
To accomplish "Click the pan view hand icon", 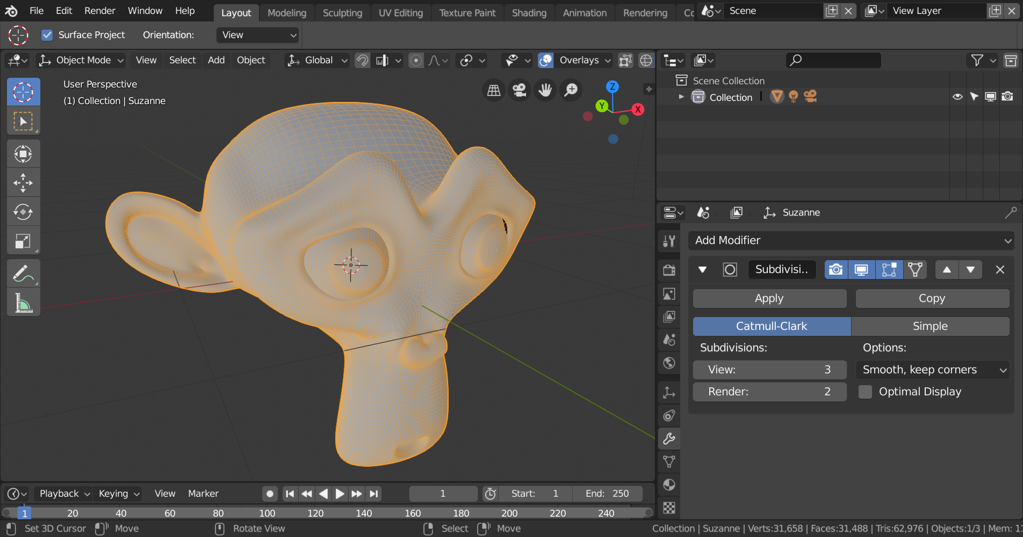I will (x=545, y=90).
